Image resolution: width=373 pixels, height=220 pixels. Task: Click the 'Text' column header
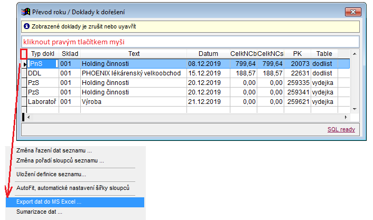point(134,54)
